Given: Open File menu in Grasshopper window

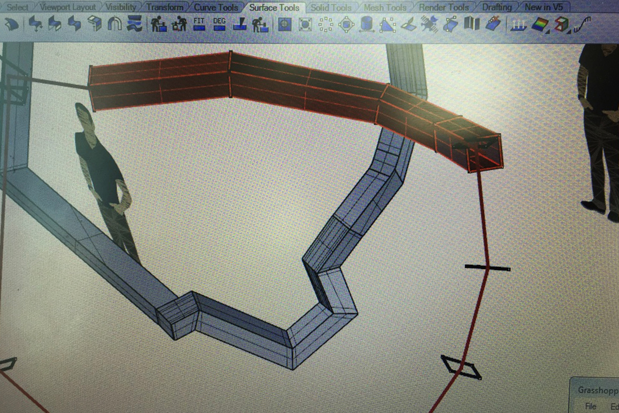Looking at the screenshot, I should (x=591, y=406).
